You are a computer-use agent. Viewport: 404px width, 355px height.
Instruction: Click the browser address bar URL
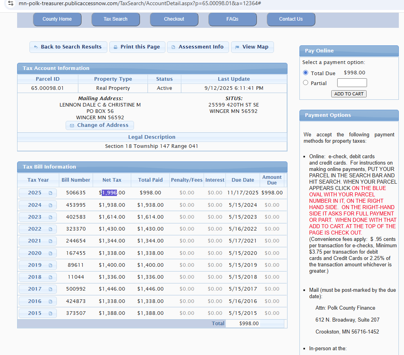(x=139, y=3)
